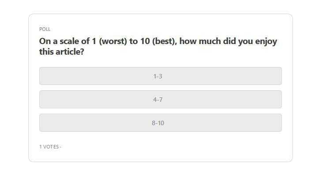This screenshot has width=319, height=174.
Task: Click the 1 VOTES count text
Action: 49,147
